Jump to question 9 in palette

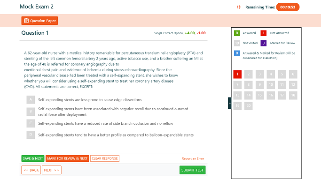[259, 85]
